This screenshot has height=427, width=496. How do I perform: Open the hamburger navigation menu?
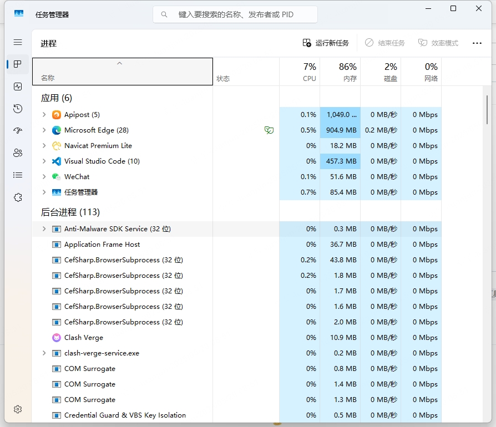coord(18,42)
